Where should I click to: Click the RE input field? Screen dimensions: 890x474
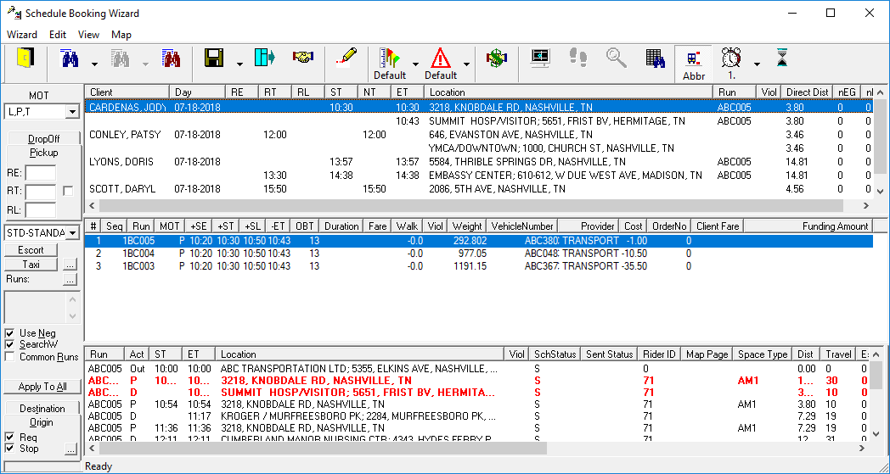[41, 173]
